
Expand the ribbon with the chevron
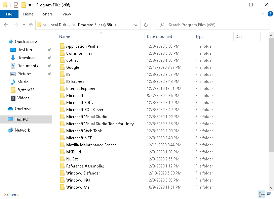(x=263, y=14)
